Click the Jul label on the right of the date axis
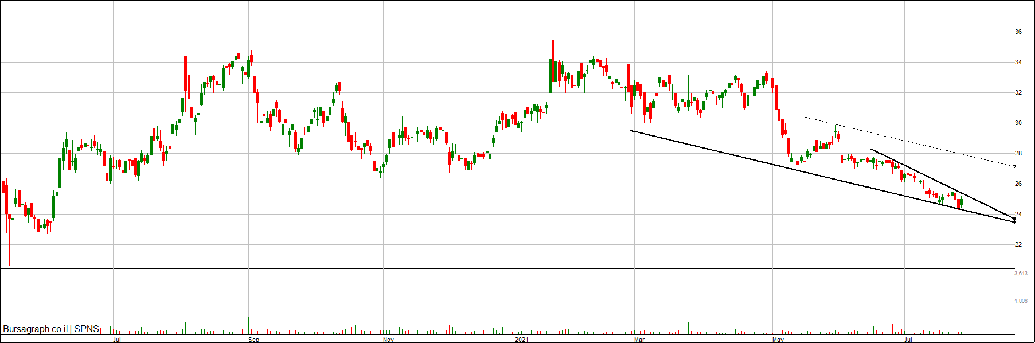 coord(908,340)
